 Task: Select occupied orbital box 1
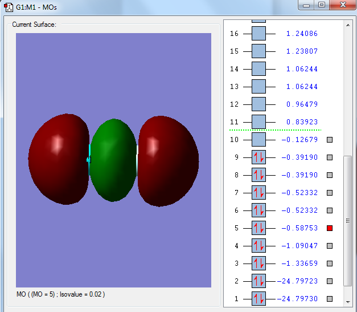pos(258,298)
